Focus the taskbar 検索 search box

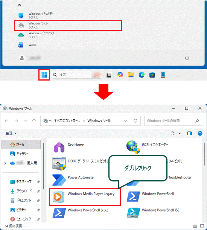pos(77,75)
